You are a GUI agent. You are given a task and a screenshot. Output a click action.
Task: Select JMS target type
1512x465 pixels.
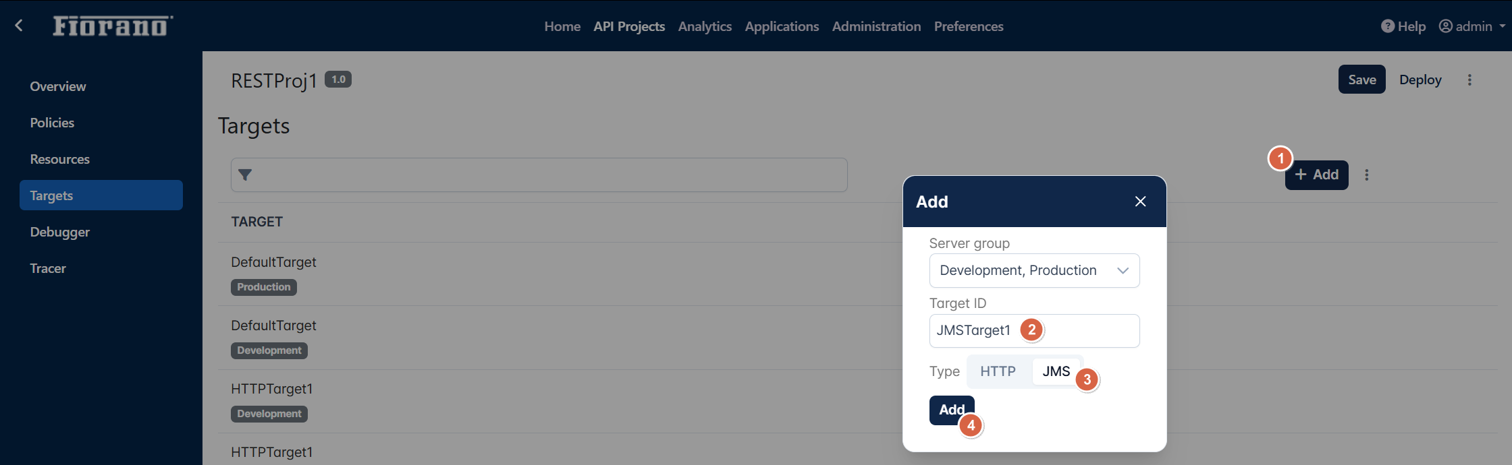pos(1056,371)
